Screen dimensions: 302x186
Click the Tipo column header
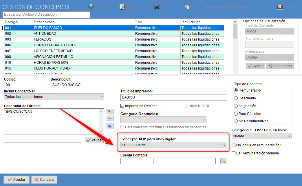click(x=157, y=22)
